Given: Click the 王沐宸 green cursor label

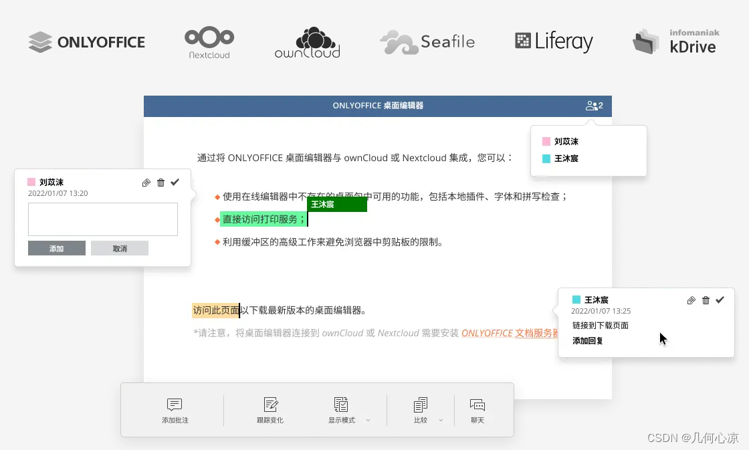Looking at the screenshot, I should 337,205.
